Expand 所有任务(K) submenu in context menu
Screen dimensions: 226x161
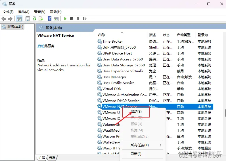click(143, 145)
